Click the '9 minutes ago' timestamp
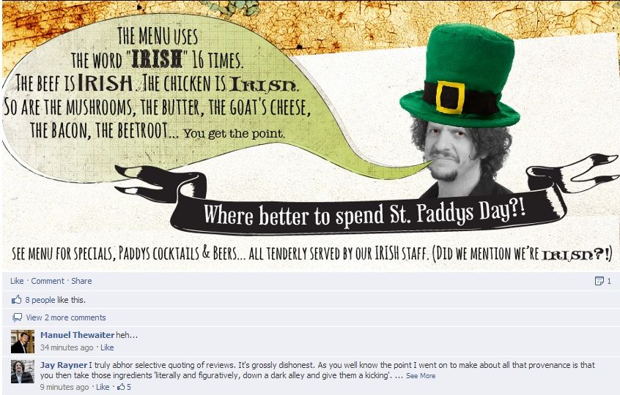The height and width of the screenshot is (395, 620). (64, 387)
